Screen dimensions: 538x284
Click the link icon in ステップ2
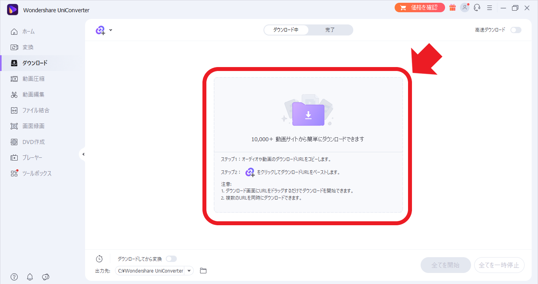(x=250, y=172)
